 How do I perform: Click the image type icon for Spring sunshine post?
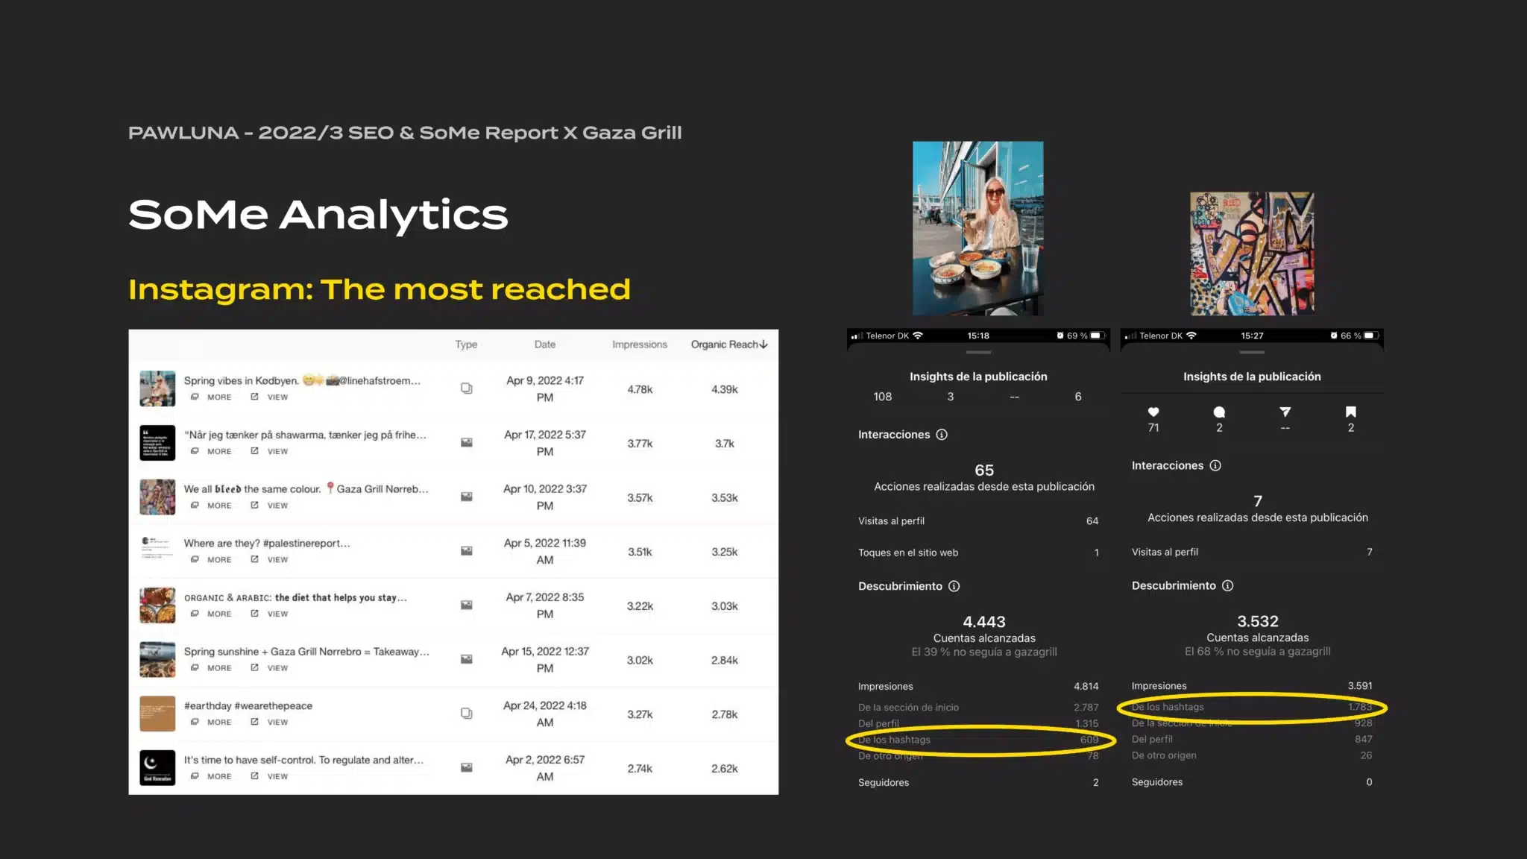(x=467, y=659)
